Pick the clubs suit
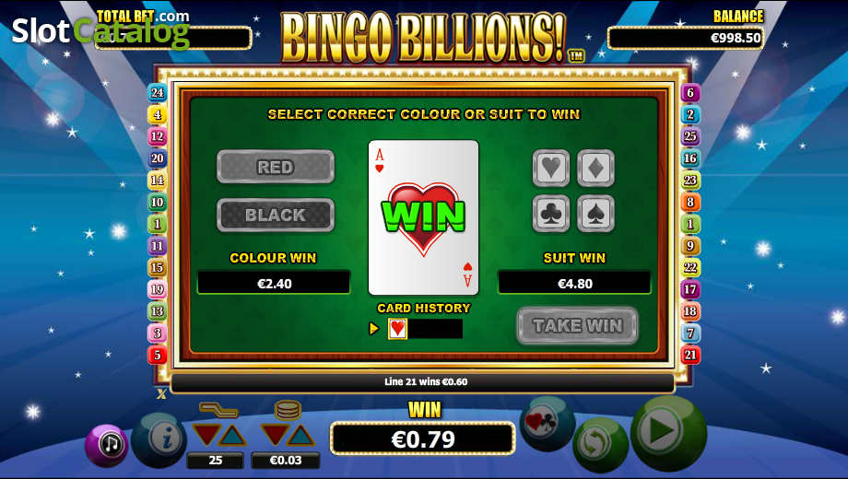This screenshot has height=479, width=848. click(551, 214)
